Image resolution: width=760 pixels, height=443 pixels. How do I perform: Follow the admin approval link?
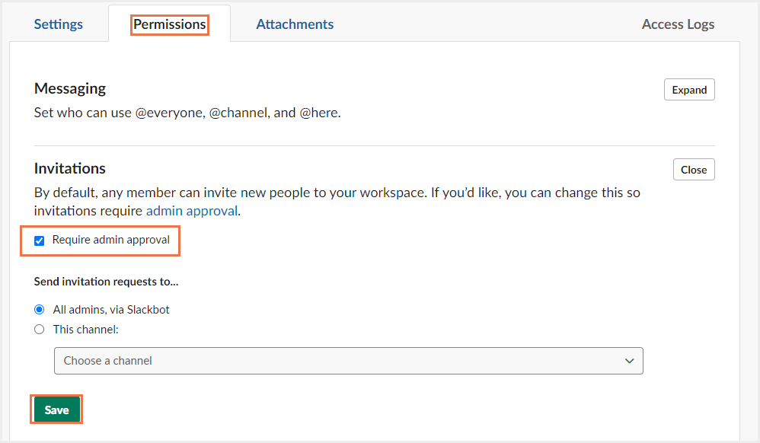click(191, 211)
